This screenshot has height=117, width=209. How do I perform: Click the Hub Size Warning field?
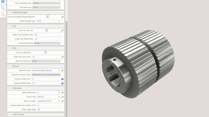47,43
